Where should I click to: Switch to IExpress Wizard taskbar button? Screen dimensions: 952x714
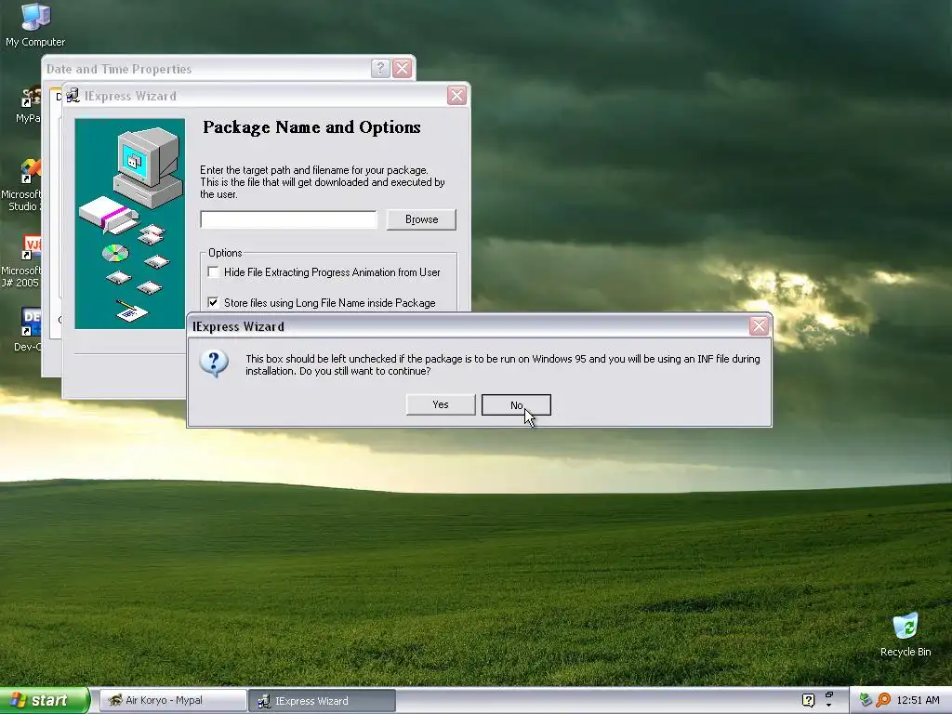322,700
